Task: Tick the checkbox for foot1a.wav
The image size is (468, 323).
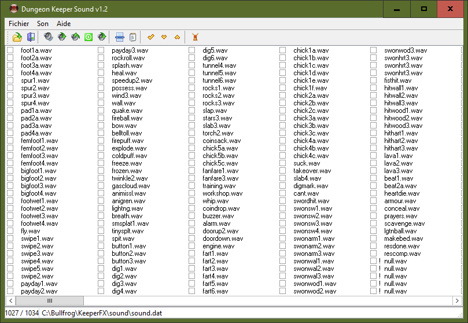Action: [10, 50]
